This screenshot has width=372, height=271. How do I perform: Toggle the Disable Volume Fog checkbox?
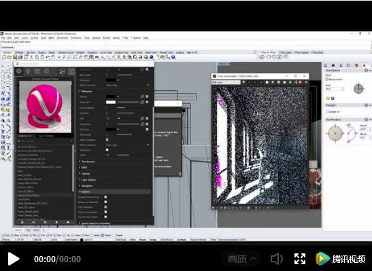coord(105,197)
